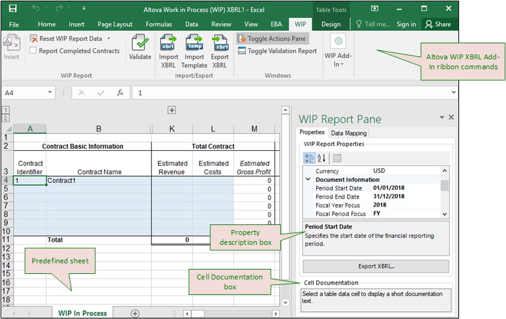
Task: Expand the grouped columns with the plus button
Action: point(172,110)
